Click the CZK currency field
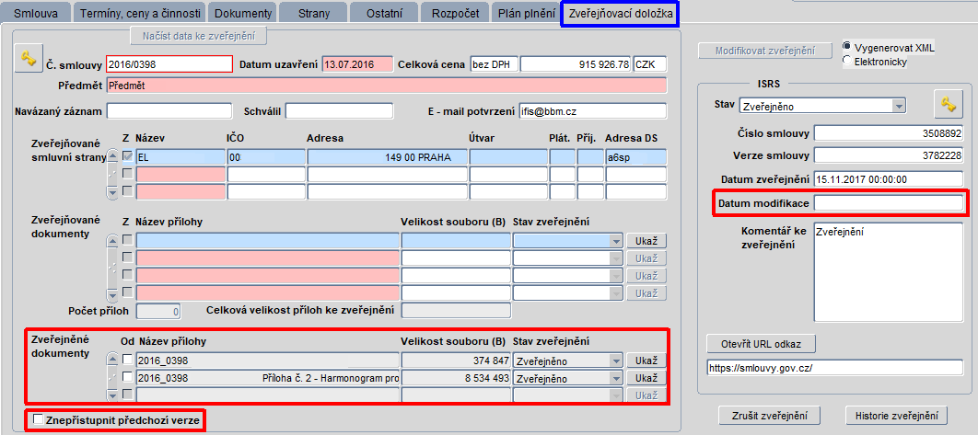This screenshot has width=978, height=435. [x=650, y=64]
